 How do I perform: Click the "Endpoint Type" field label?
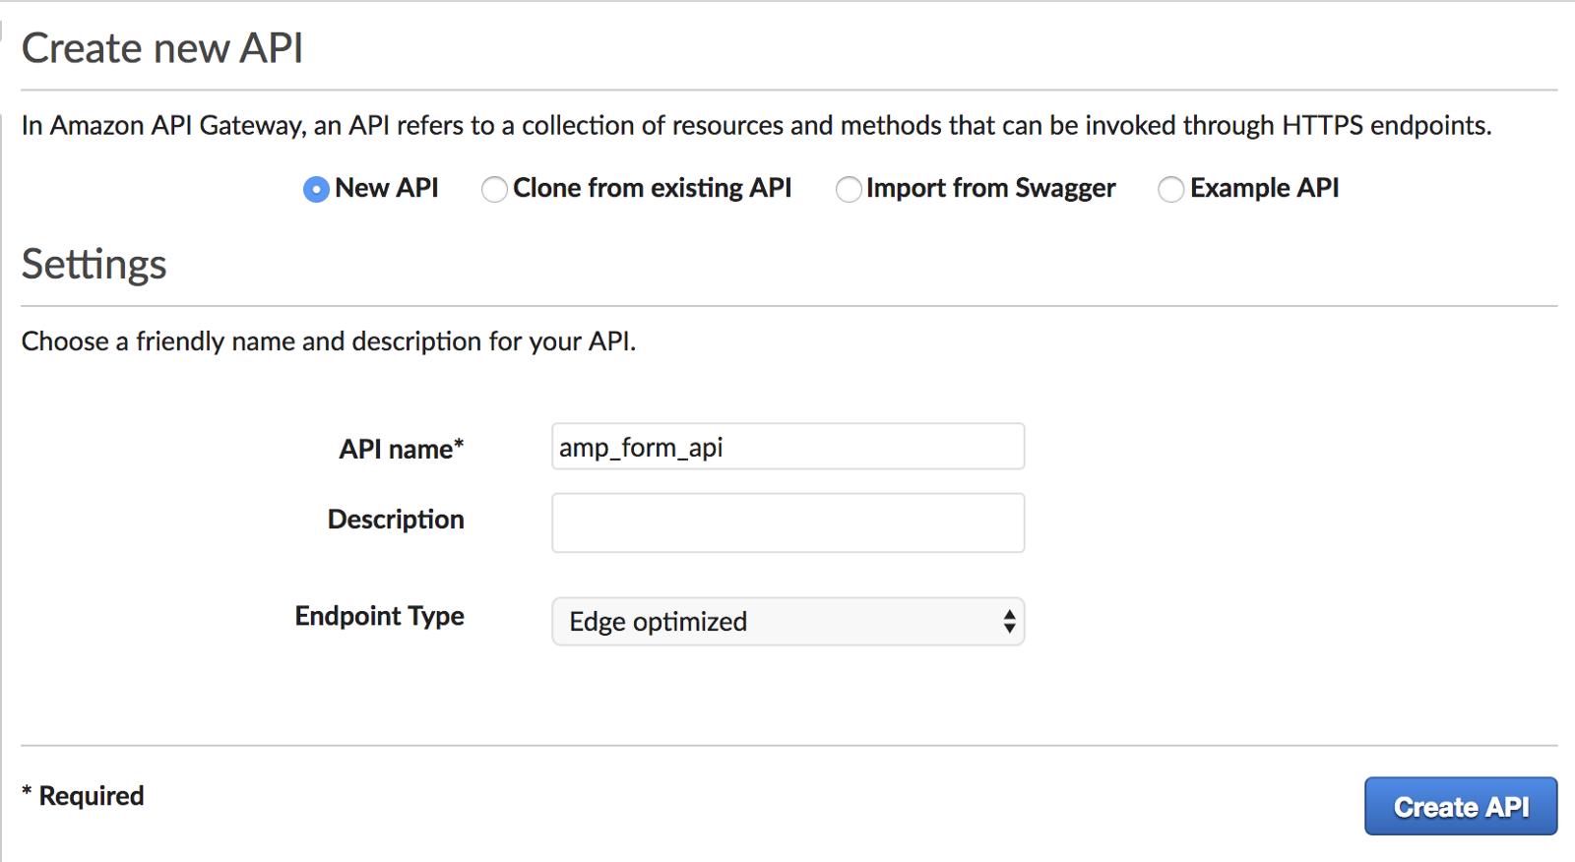click(x=380, y=616)
